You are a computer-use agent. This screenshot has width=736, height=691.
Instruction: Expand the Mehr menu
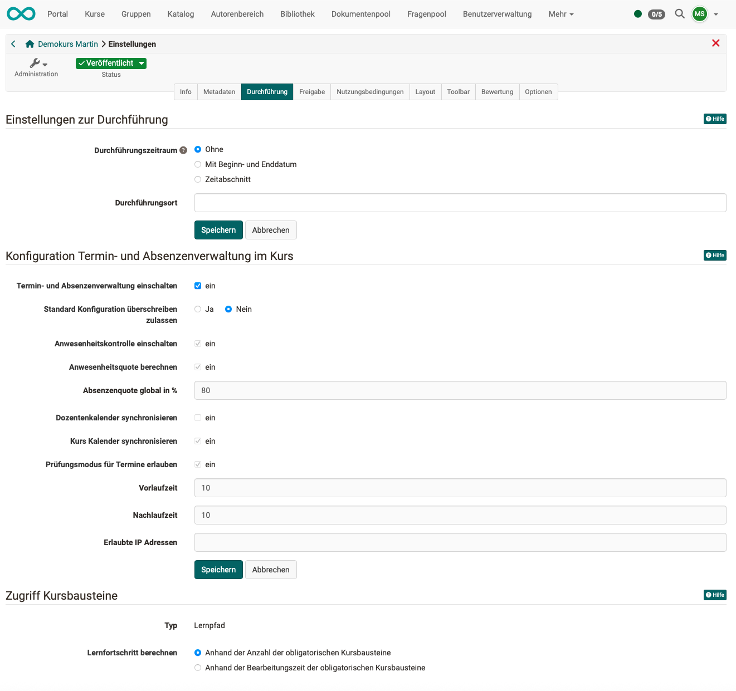(x=560, y=14)
